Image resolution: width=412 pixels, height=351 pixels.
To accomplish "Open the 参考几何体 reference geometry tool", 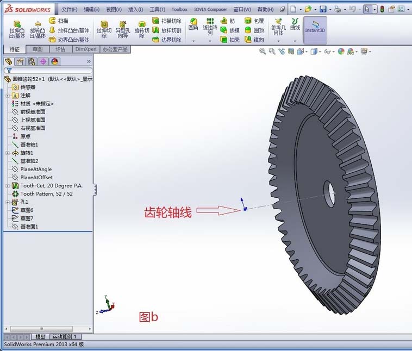I will pos(278,27).
